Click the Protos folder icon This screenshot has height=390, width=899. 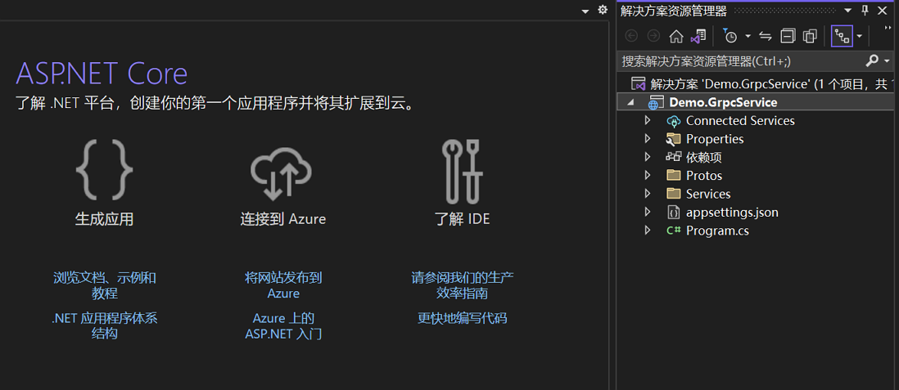point(673,175)
